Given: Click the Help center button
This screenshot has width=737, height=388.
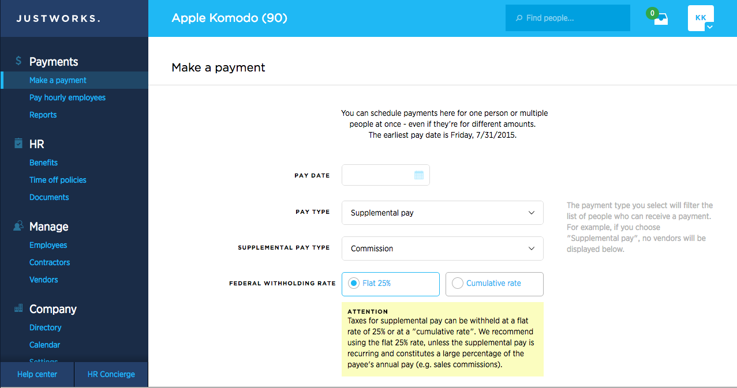Looking at the screenshot, I should [x=37, y=374].
